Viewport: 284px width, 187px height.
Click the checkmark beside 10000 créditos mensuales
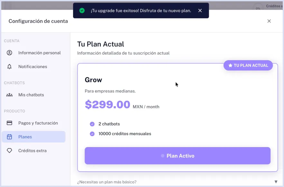(92, 134)
